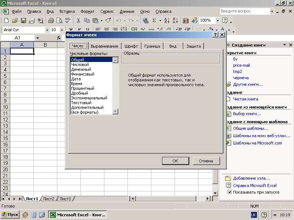This screenshot has width=294, height=220.
Task: Confirm the dialog with OK
Action: click(175, 161)
